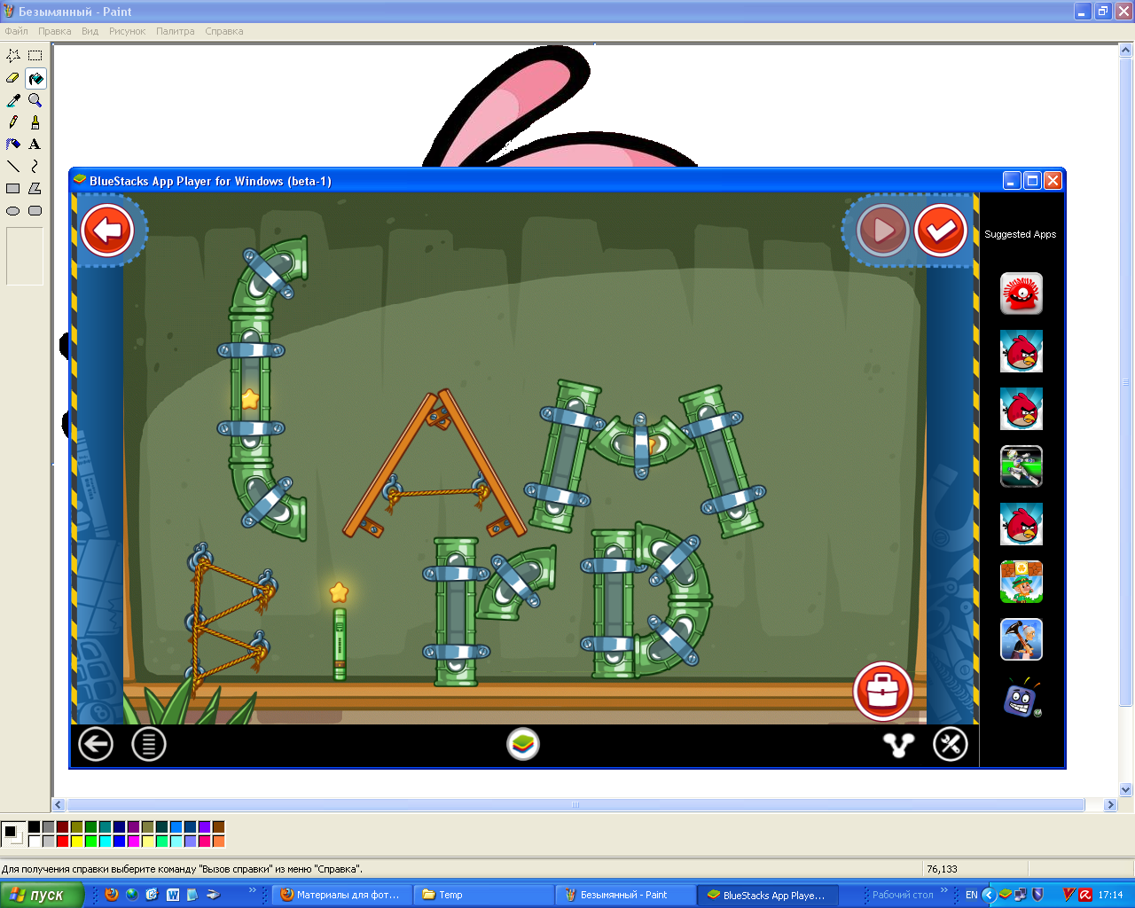The image size is (1135, 908).
Task: Open the BlueStacks settings tools icon
Action: (951, 744)
